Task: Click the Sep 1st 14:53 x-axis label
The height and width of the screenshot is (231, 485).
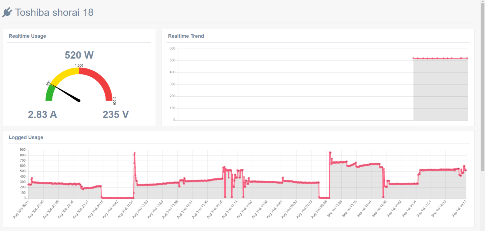Action: point(379,209)
